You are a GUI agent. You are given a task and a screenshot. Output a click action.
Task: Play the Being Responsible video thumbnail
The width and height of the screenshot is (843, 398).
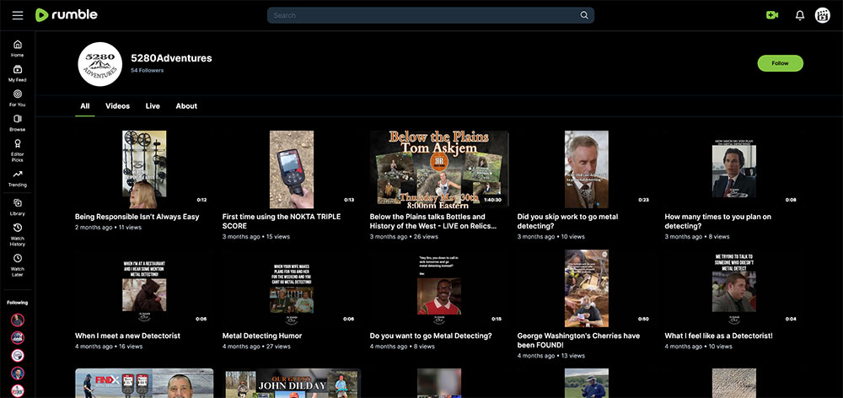tap(144, 169)
